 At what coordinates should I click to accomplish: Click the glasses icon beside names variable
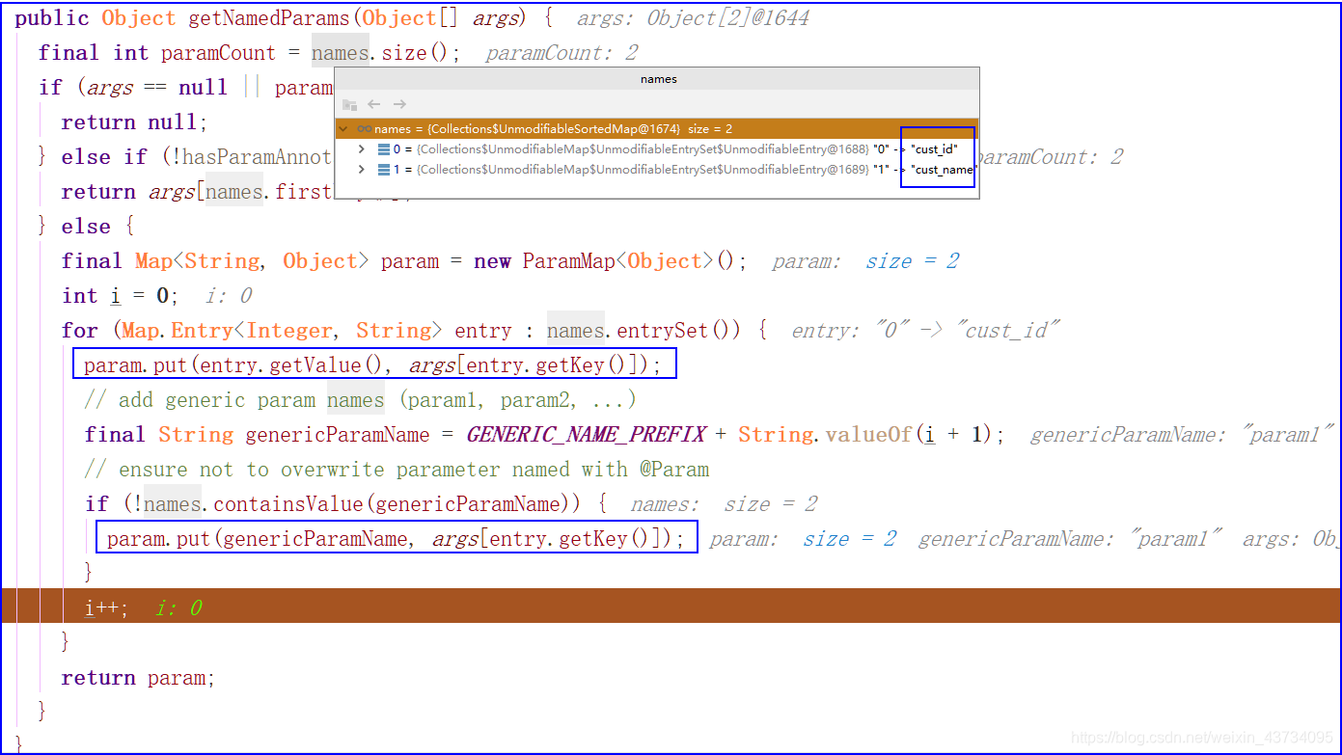(364, 129)
